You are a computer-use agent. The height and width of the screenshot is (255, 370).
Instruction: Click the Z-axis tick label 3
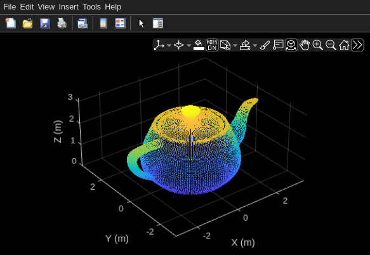click(70, 97)
